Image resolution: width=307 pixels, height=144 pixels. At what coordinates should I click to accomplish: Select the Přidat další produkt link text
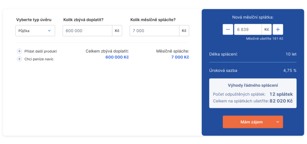coord(41,51)
